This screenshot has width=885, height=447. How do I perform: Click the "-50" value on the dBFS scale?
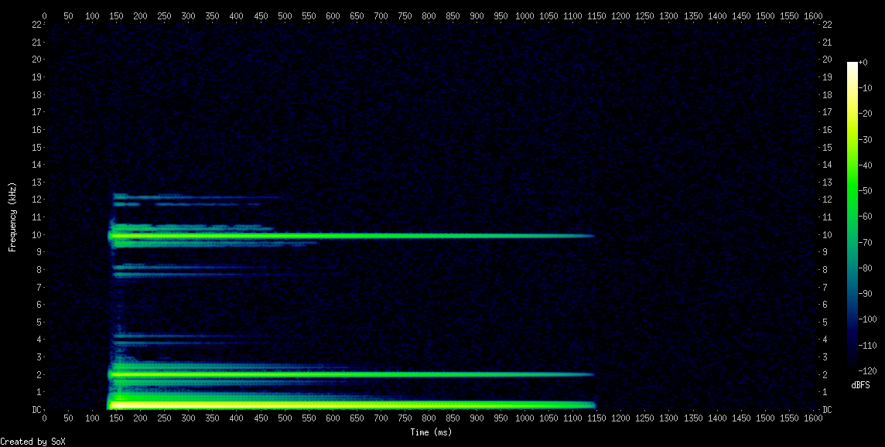[865, 191]
